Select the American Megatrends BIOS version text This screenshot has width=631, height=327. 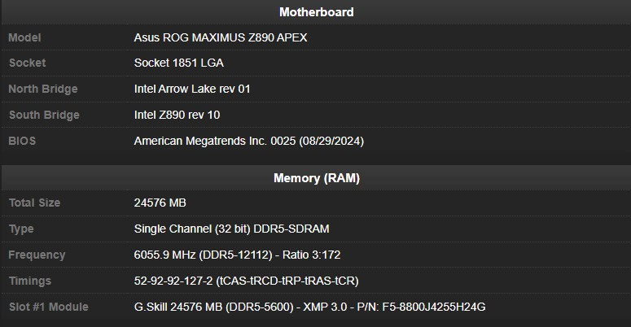pyautogui.click(x=248, y=141)
